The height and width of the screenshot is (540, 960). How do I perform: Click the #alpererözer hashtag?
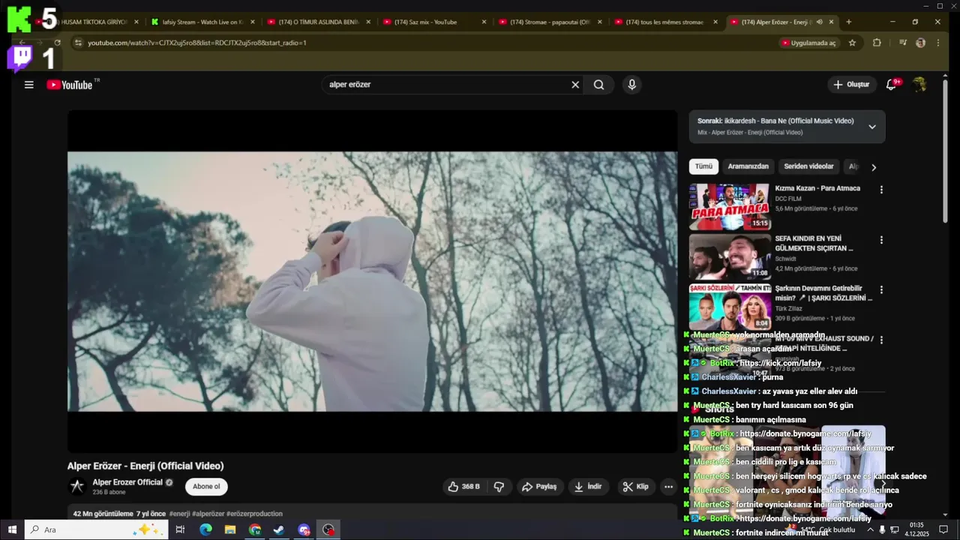tap(208, 514)
